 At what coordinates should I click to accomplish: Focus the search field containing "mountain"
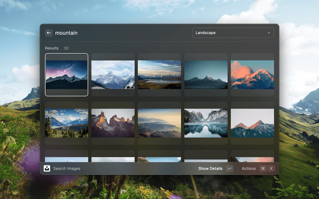tap(120, 33)
